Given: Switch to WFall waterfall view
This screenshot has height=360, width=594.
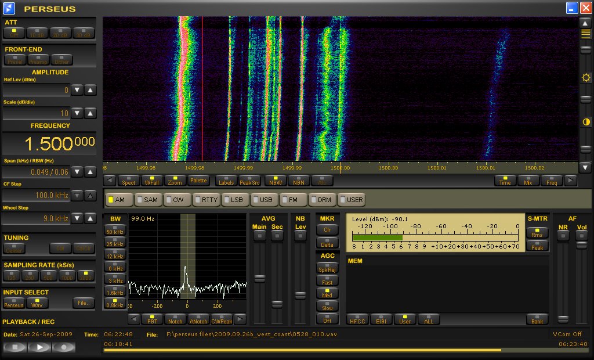Looking at the screenshot, I should coord(151,181).
